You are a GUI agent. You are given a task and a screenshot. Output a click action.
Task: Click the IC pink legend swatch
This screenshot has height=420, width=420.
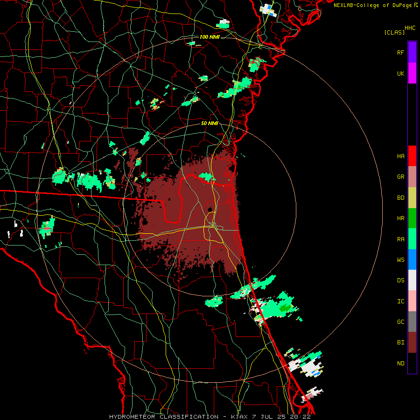(x=412, y=301)
